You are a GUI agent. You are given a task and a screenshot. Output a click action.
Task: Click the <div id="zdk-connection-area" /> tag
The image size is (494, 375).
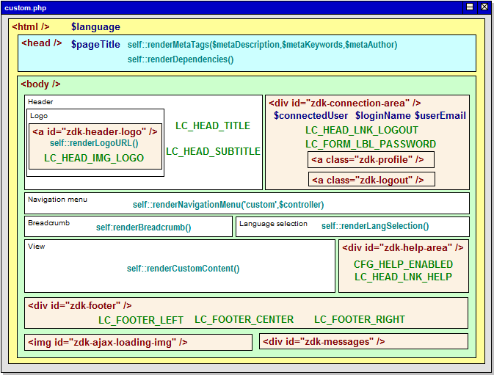click(x=345, y=103)
